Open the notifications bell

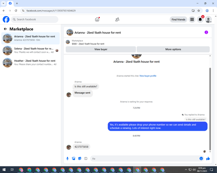[200, 19]
